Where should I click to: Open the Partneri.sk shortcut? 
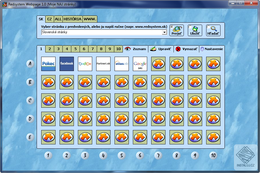click(x=103, y=64)
